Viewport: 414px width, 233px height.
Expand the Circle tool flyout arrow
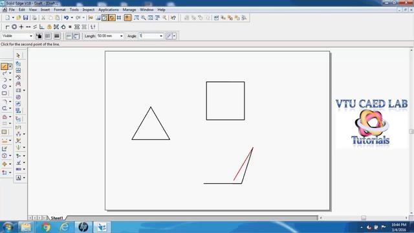[x=10, y=86]
